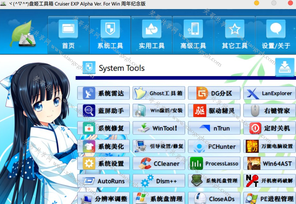296x204 pixels.
Task: Launch nTrun tool
Action: [214, 128]
